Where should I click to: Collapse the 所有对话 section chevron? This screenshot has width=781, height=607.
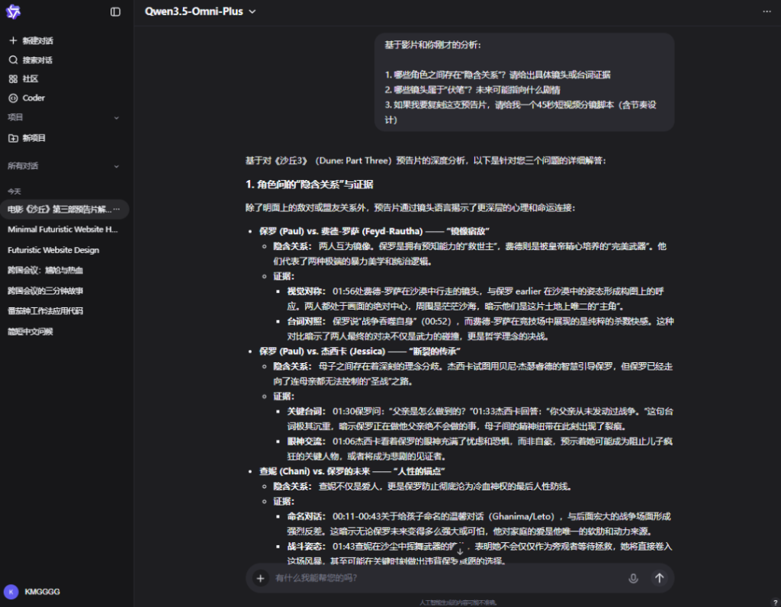117,166
